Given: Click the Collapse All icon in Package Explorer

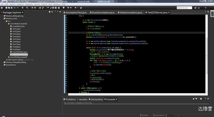Looking at the screenshot, I should click(x=50, y=12).
